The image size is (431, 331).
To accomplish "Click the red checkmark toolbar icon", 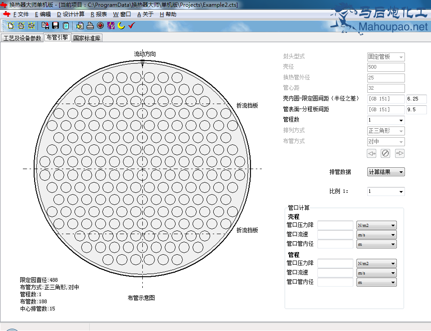I will pos(132,26).
